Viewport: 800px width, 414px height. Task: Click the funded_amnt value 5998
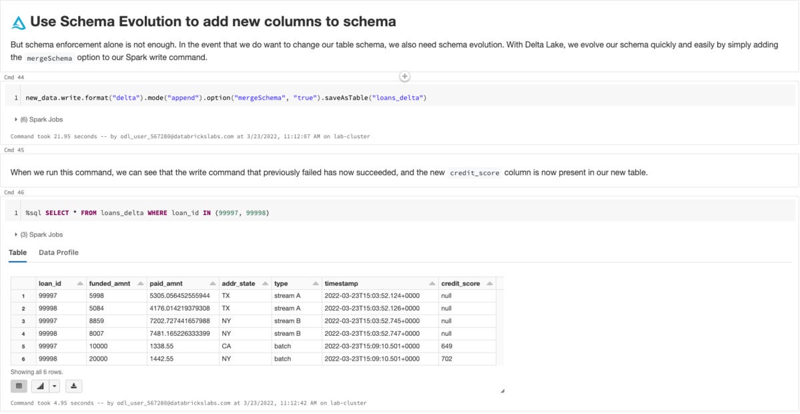[x=97, y=296]
